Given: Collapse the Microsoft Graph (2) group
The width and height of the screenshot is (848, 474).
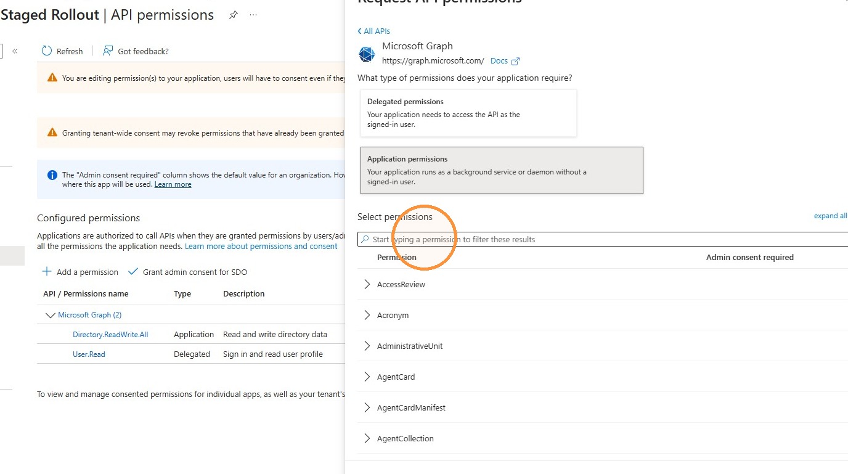Looking at the screenshot, I should pyautogui.click(x=51, y=315).
